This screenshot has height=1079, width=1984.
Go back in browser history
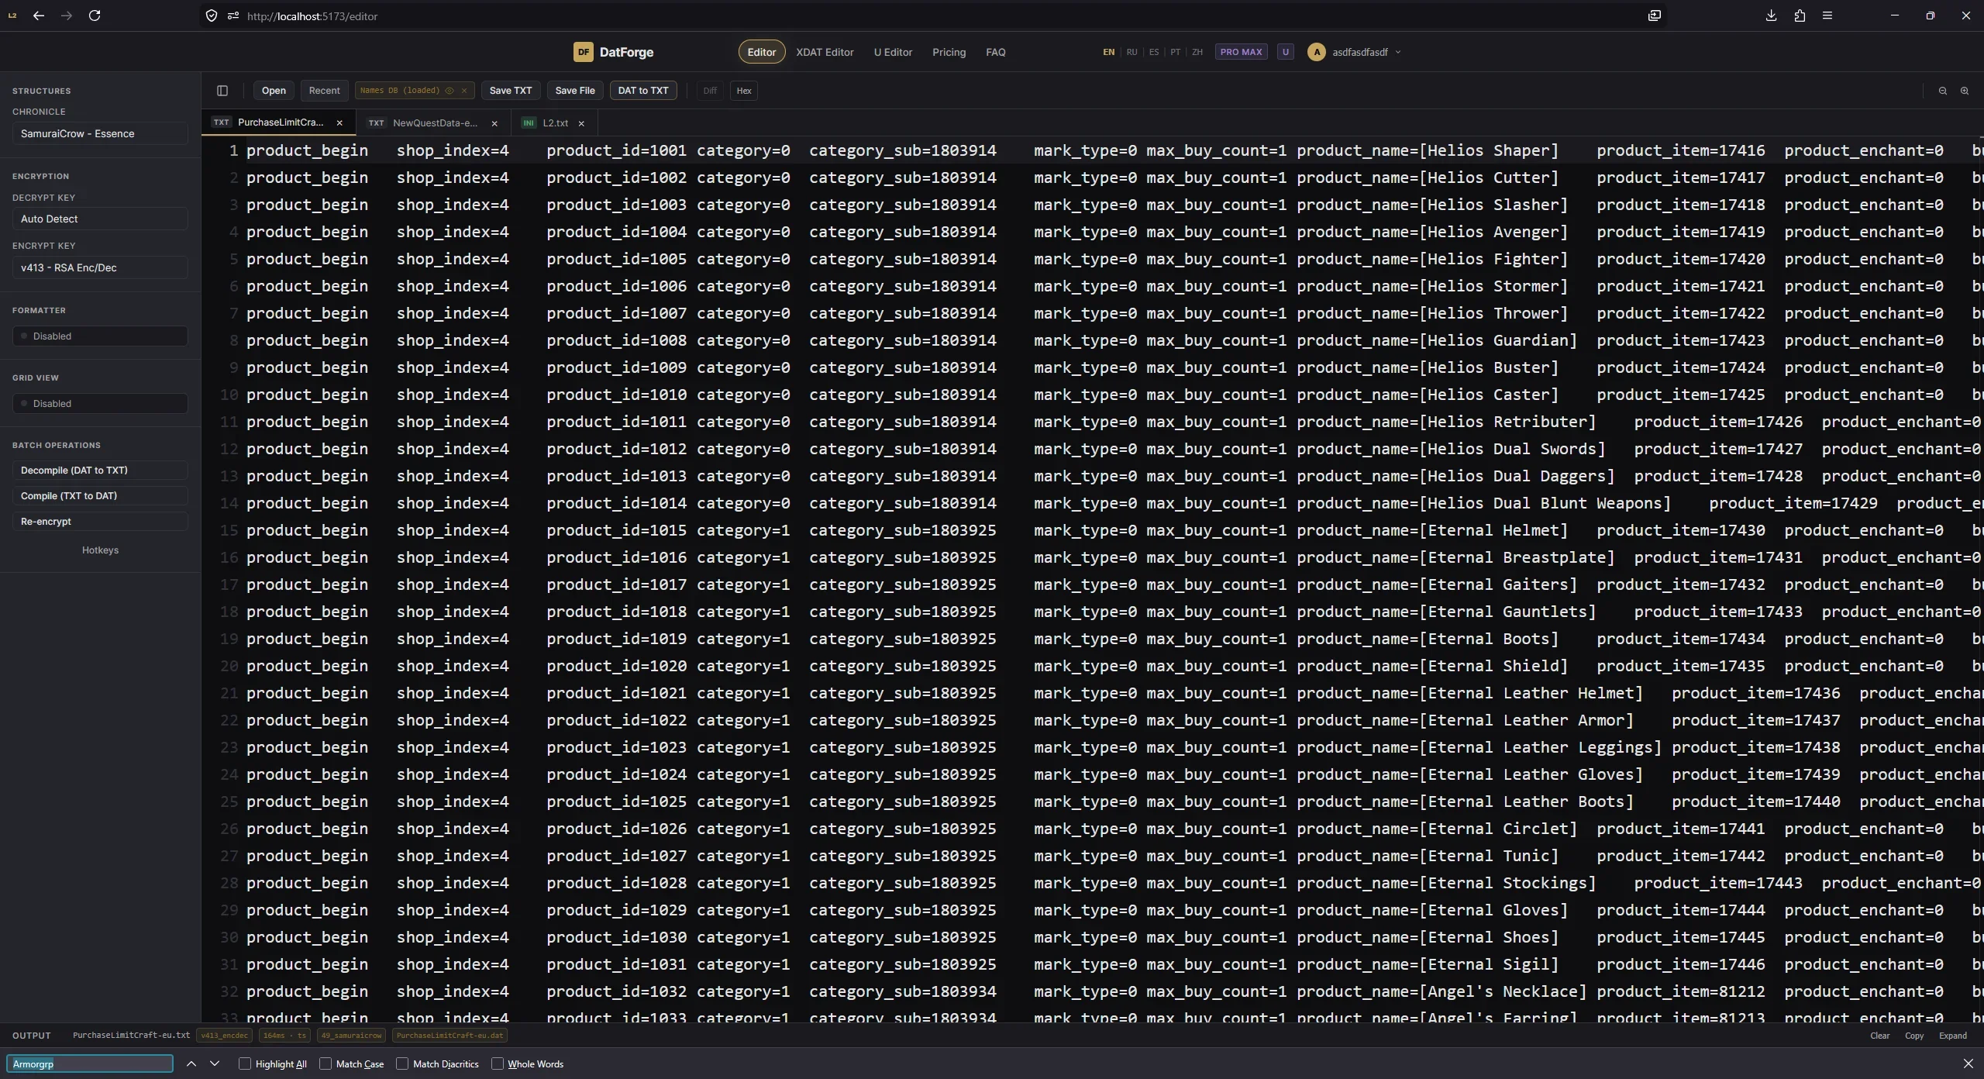click(x=39, y=16)
